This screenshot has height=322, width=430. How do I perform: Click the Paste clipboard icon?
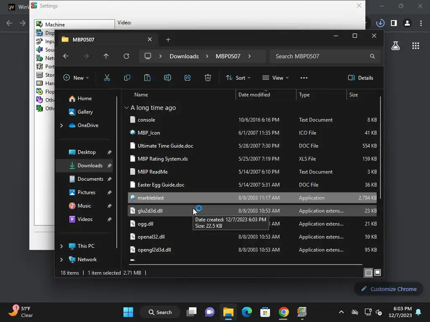[147, 78]
